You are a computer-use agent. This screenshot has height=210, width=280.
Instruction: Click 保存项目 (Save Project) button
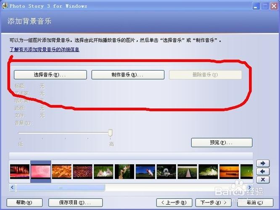pos(76,203)
